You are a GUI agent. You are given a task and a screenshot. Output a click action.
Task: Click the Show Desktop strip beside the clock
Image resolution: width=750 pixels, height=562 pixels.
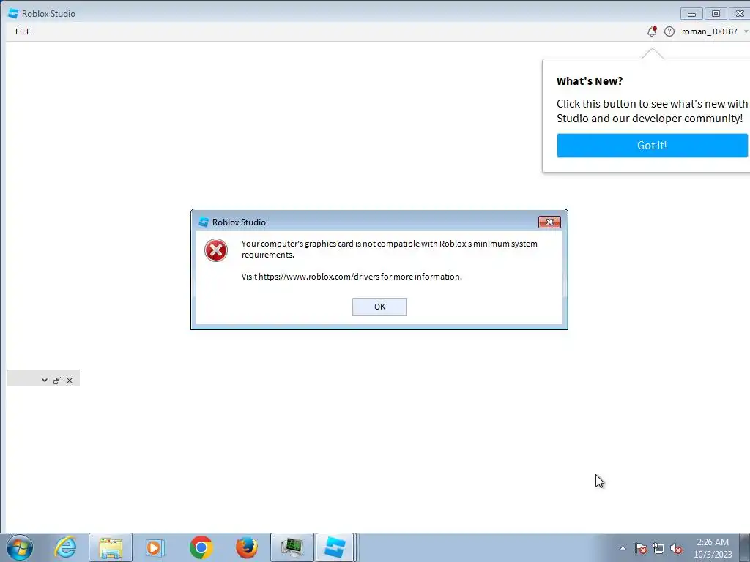pyautogui.click(x=745, y=547)
